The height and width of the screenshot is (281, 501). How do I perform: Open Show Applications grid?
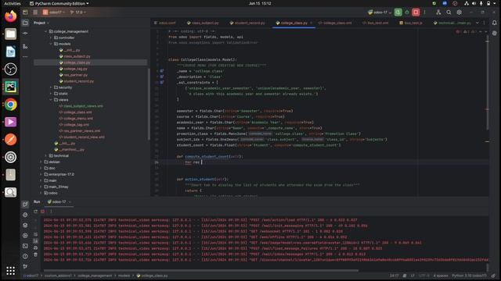[10, 271]
